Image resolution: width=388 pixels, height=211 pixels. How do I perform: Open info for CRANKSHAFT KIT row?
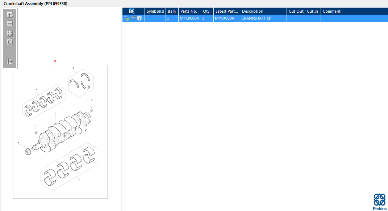[x=139, y=18]
